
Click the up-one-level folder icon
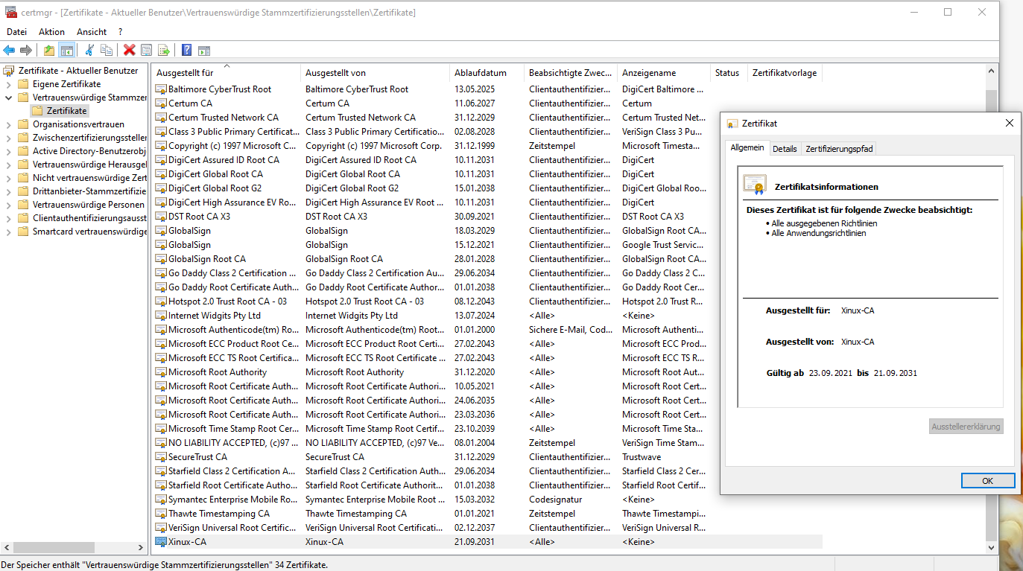click(49, 50)
